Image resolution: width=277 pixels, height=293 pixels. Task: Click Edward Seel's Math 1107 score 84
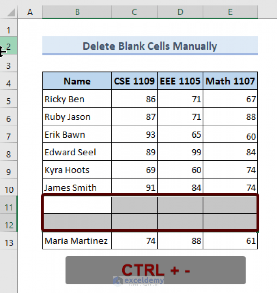(x=230, y=152)
